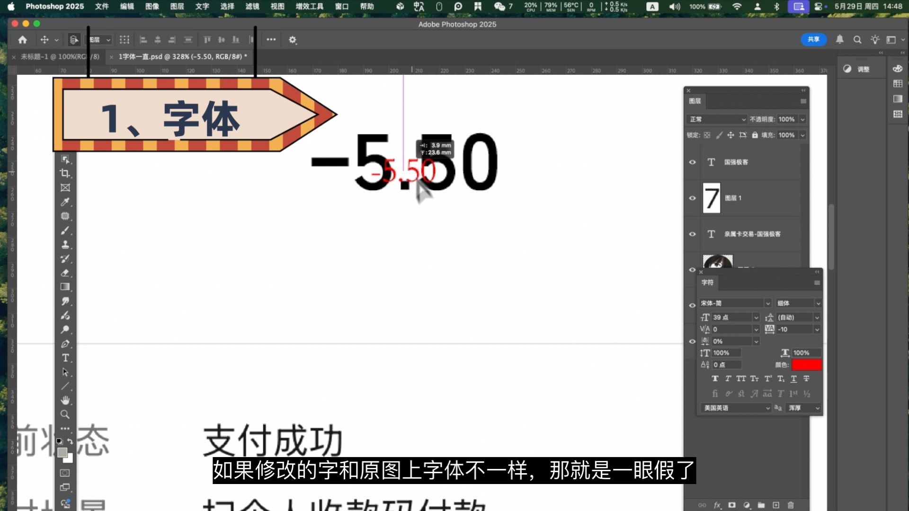This screenshot has width=909, height=511.
Task: Open the notifications bell
Action: pos(839,39)
